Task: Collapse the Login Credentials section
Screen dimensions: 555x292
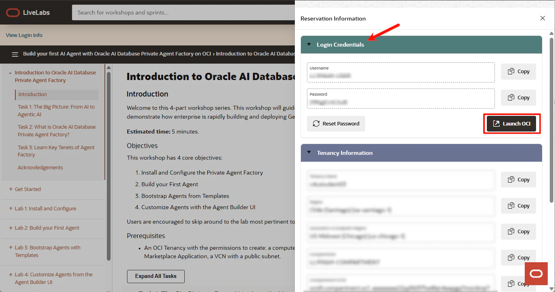Action: click(x=309, y=45)
